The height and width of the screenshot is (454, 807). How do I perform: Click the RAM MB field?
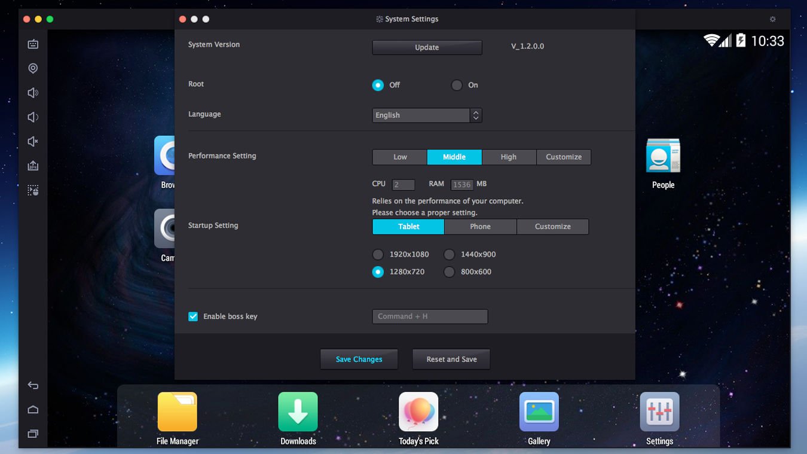(461, 185)
